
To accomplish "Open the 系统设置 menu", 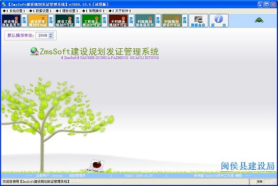I will click(x=14, y=11).
